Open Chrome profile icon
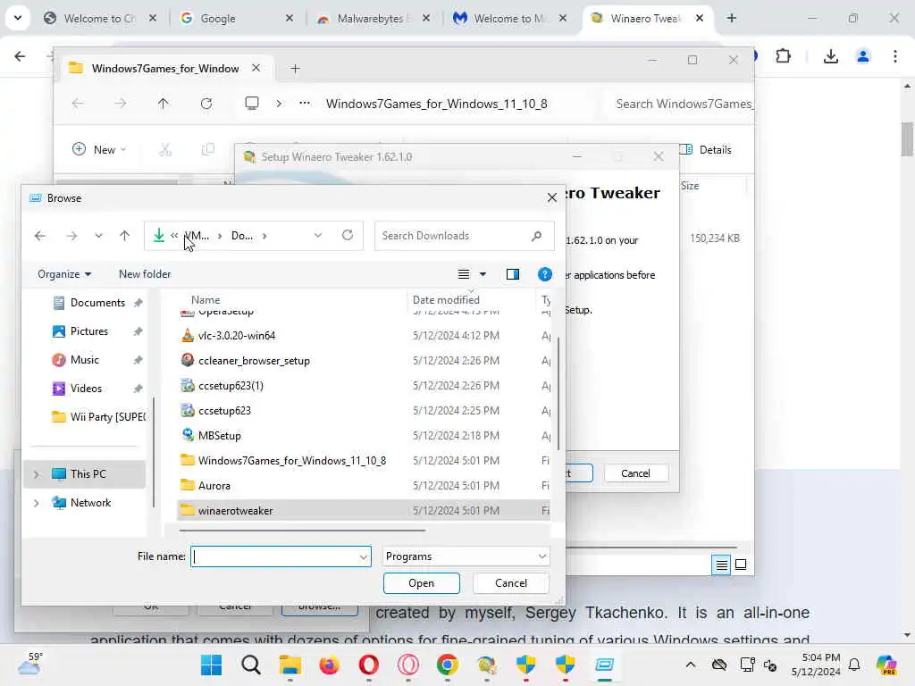 (862, 56)
